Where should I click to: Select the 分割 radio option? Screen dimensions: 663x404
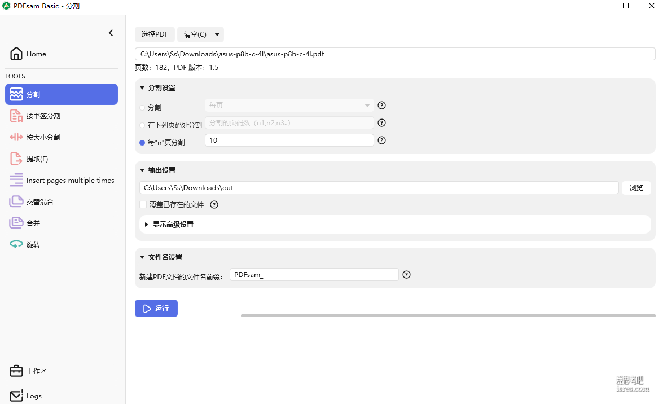[143, 108]
